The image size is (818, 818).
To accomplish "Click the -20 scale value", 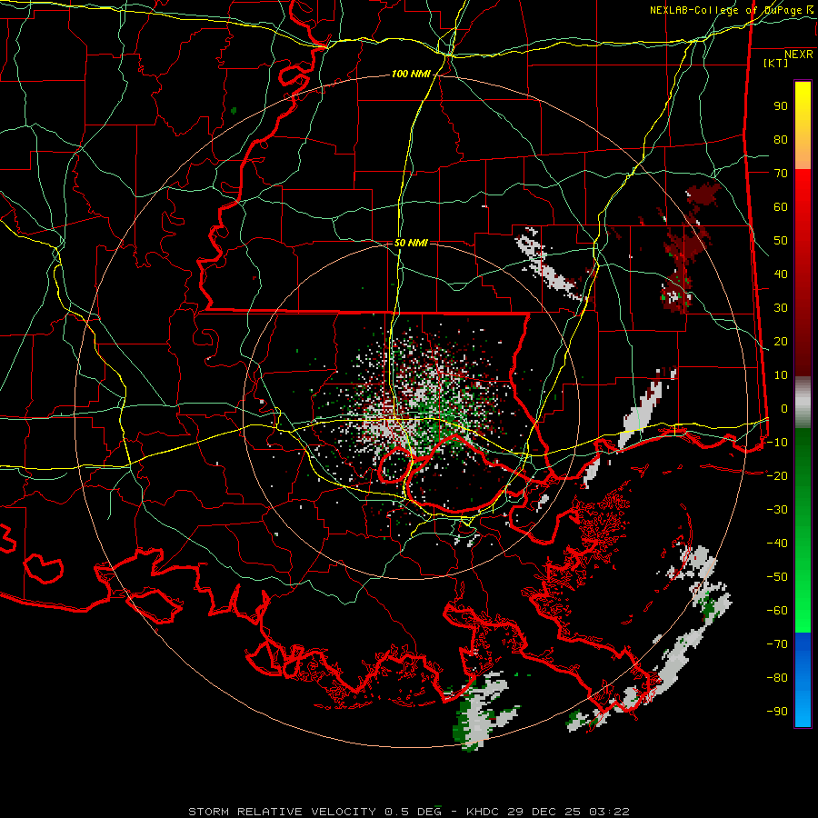I will (777, 476).
